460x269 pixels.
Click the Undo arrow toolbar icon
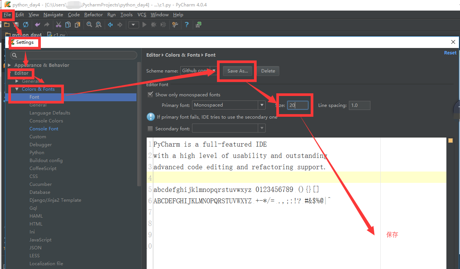tap(37, 25)
